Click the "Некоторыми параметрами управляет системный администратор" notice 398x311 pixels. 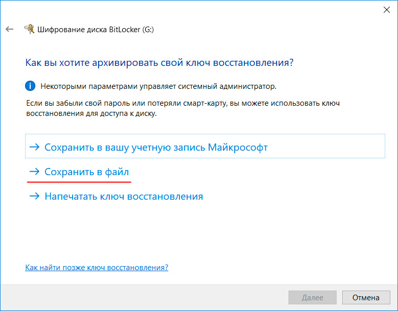coord(159,86)
